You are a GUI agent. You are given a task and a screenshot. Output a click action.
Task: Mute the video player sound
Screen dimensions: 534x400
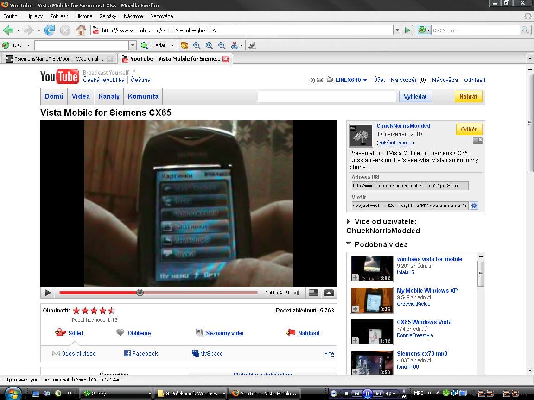pyautogui.click(x=297, y=293)
